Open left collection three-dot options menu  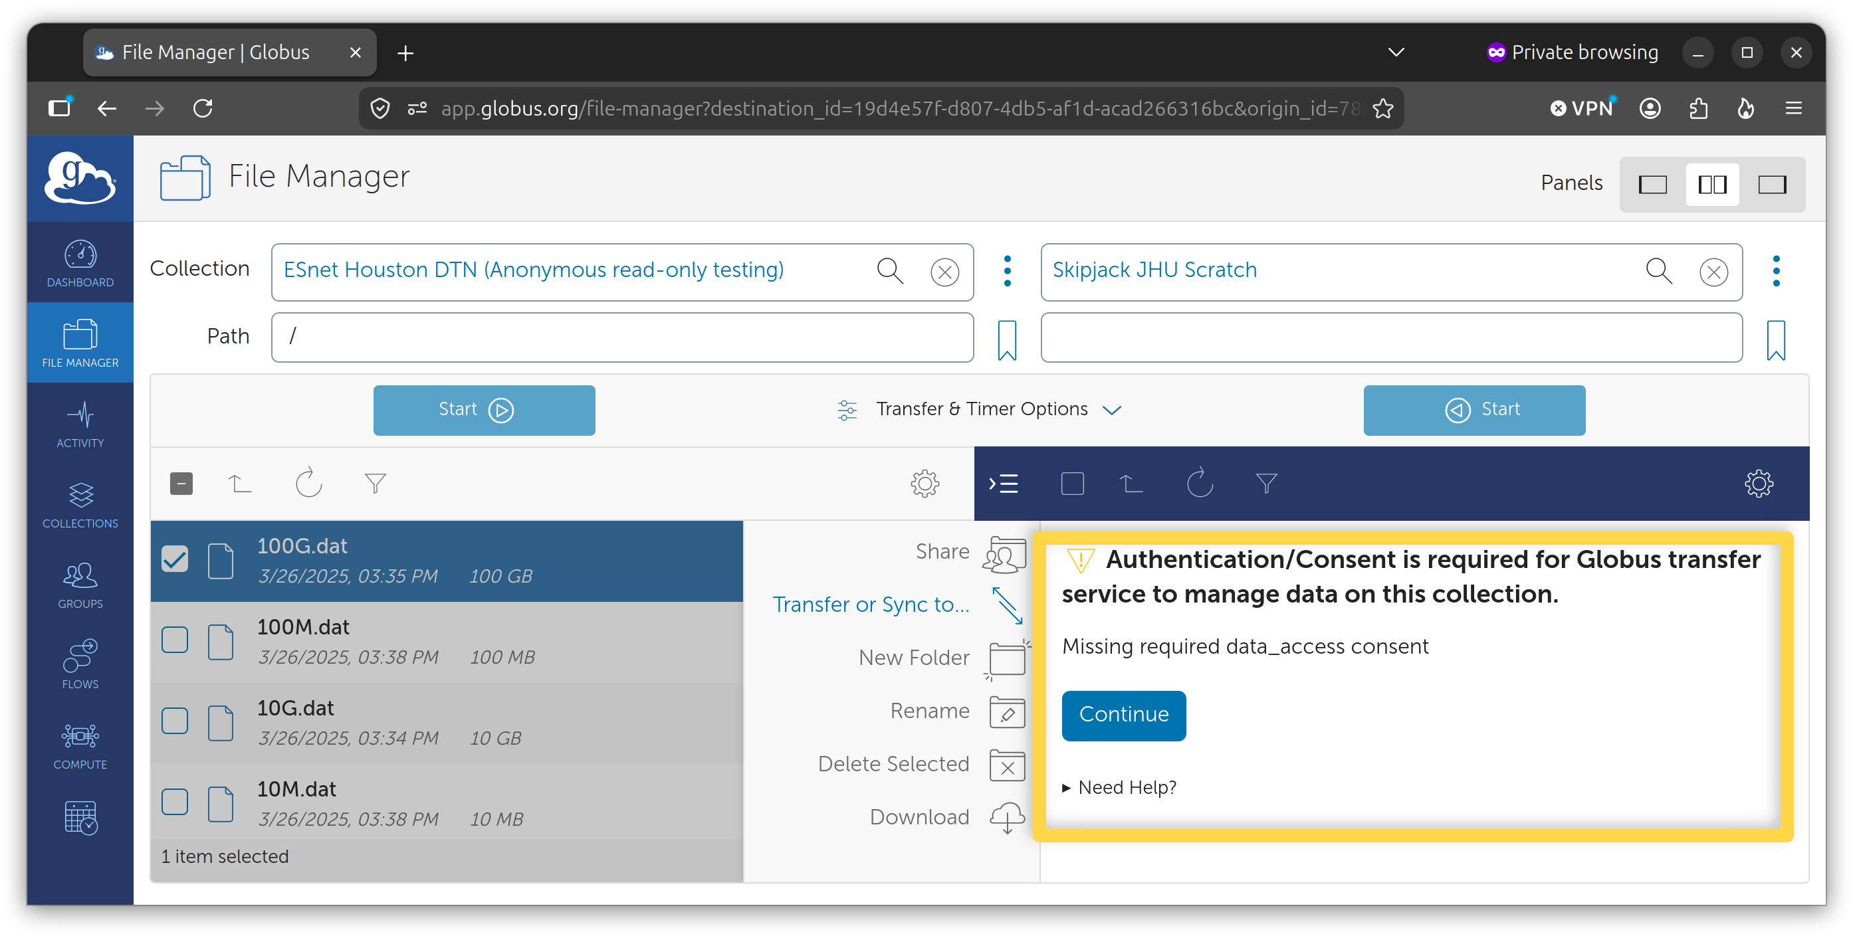[1007, 271]
